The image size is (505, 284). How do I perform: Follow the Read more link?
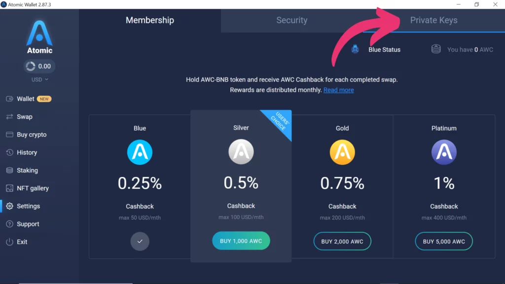338,90
